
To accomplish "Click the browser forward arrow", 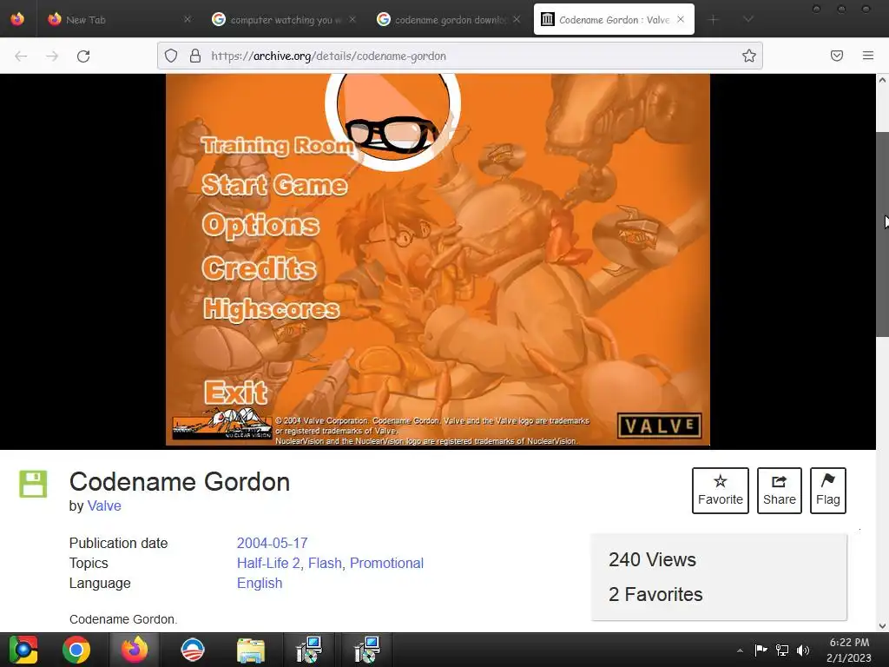I will pos(52,56).
